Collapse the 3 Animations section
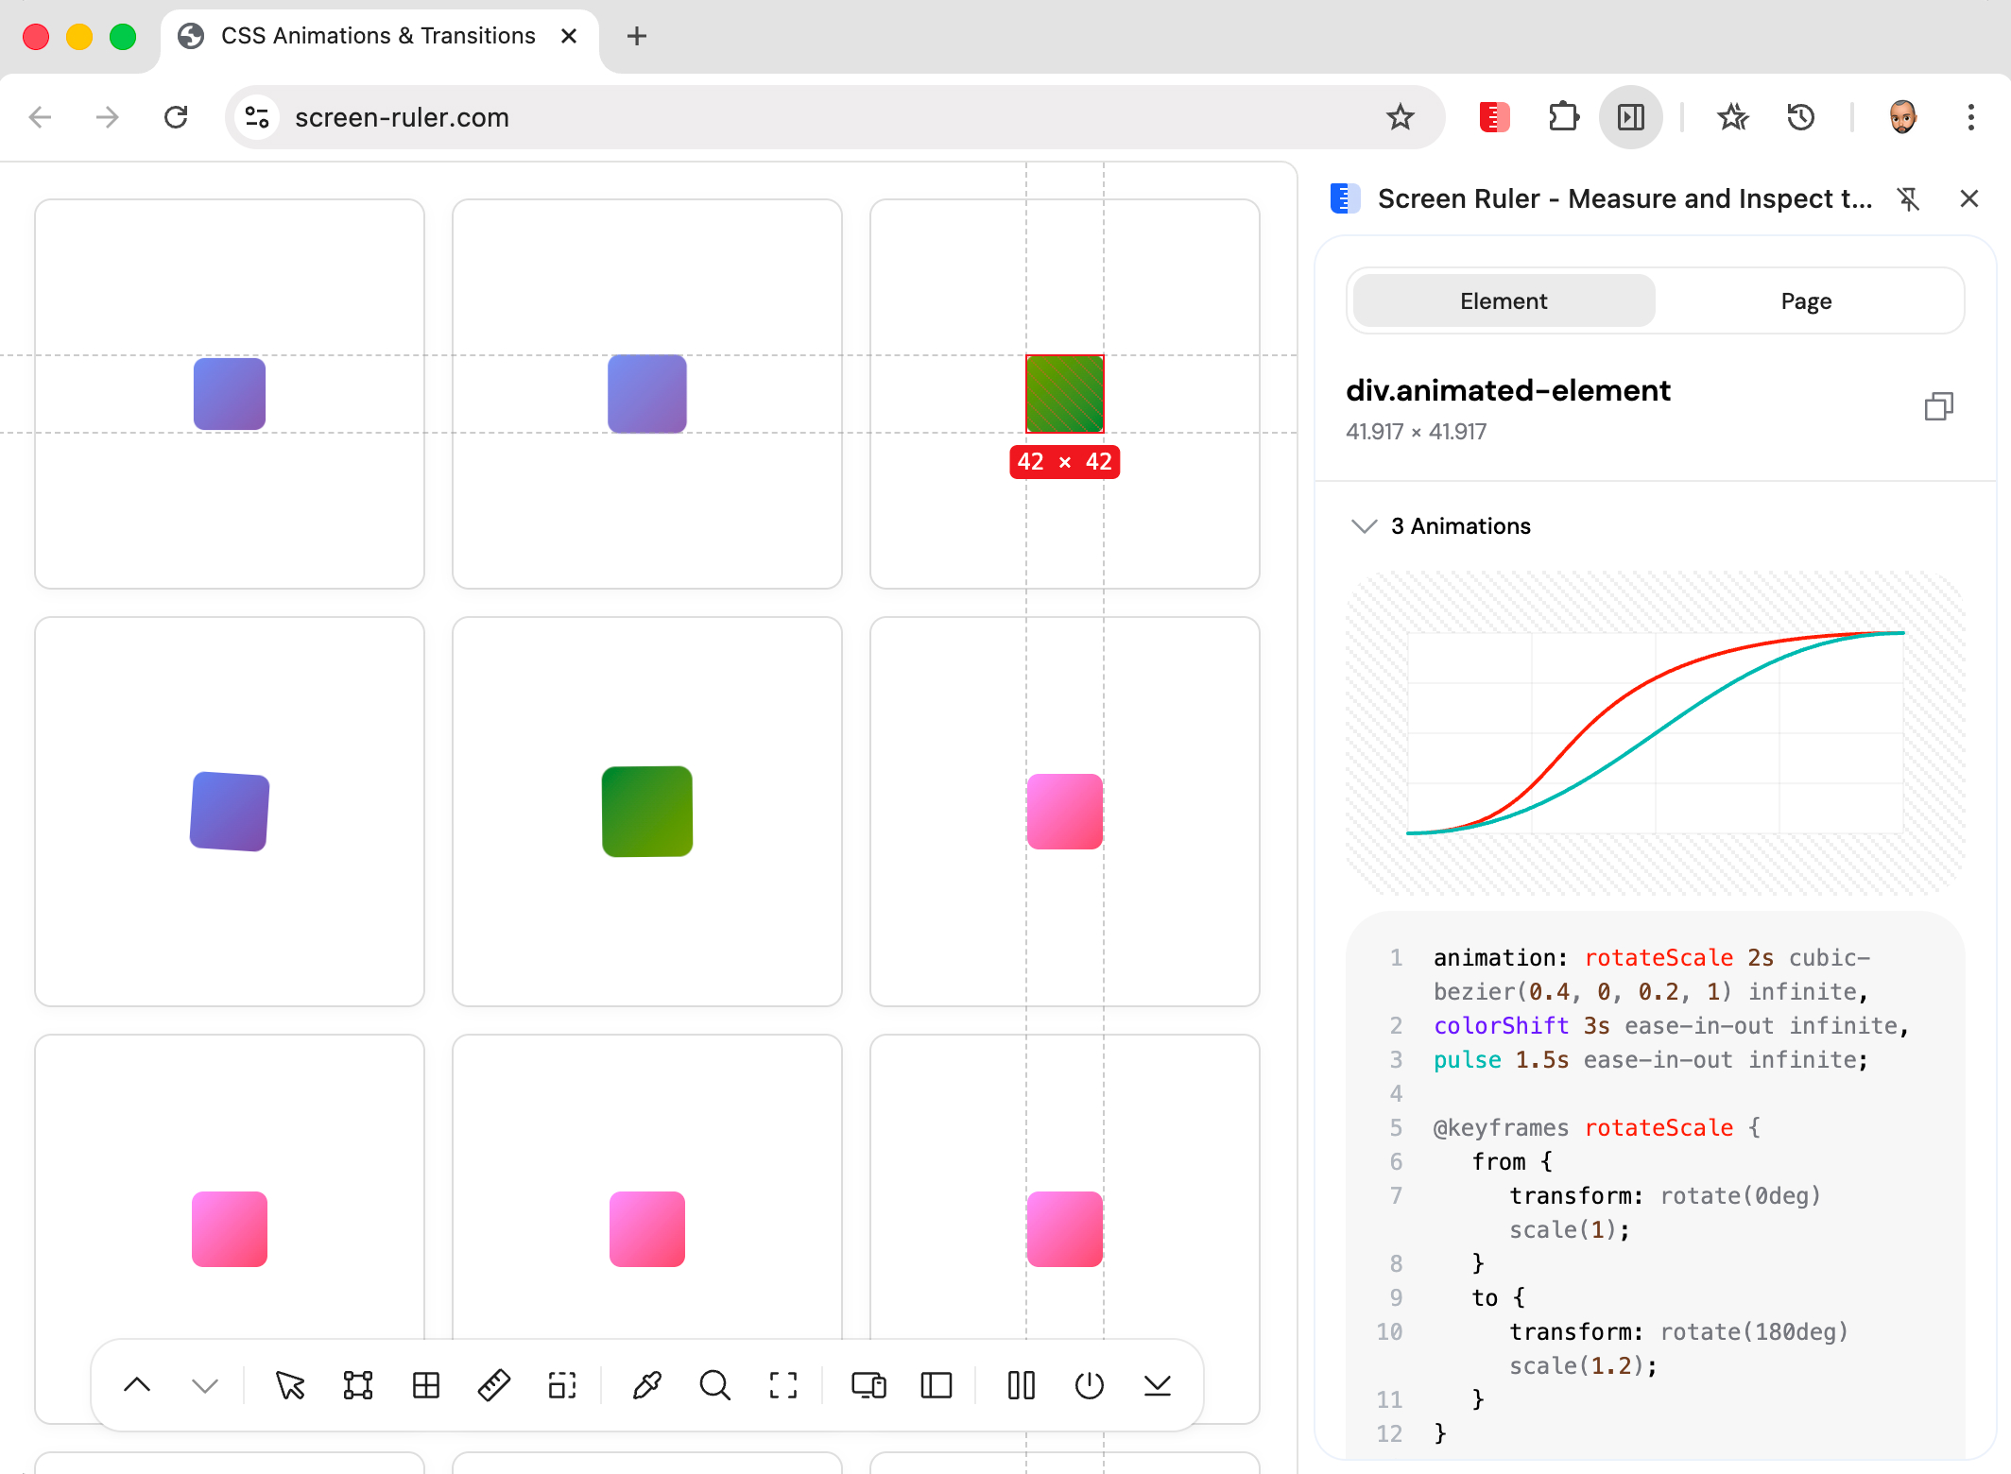The height and width of the screenshot is (1474, 2011). tap(1364, 525)
